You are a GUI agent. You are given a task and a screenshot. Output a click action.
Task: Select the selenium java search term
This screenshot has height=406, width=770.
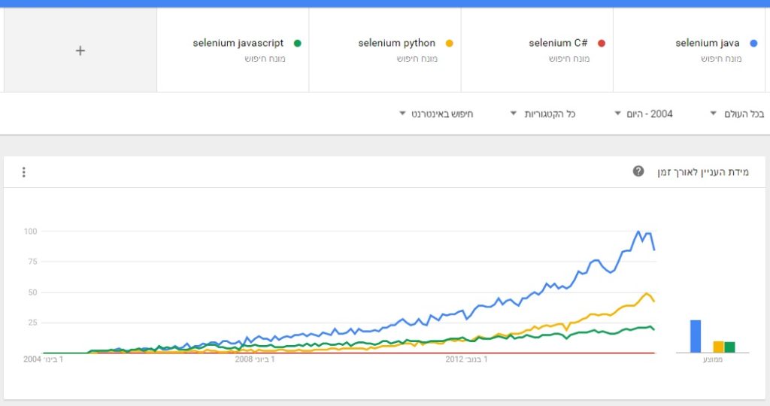click(707, 43)
